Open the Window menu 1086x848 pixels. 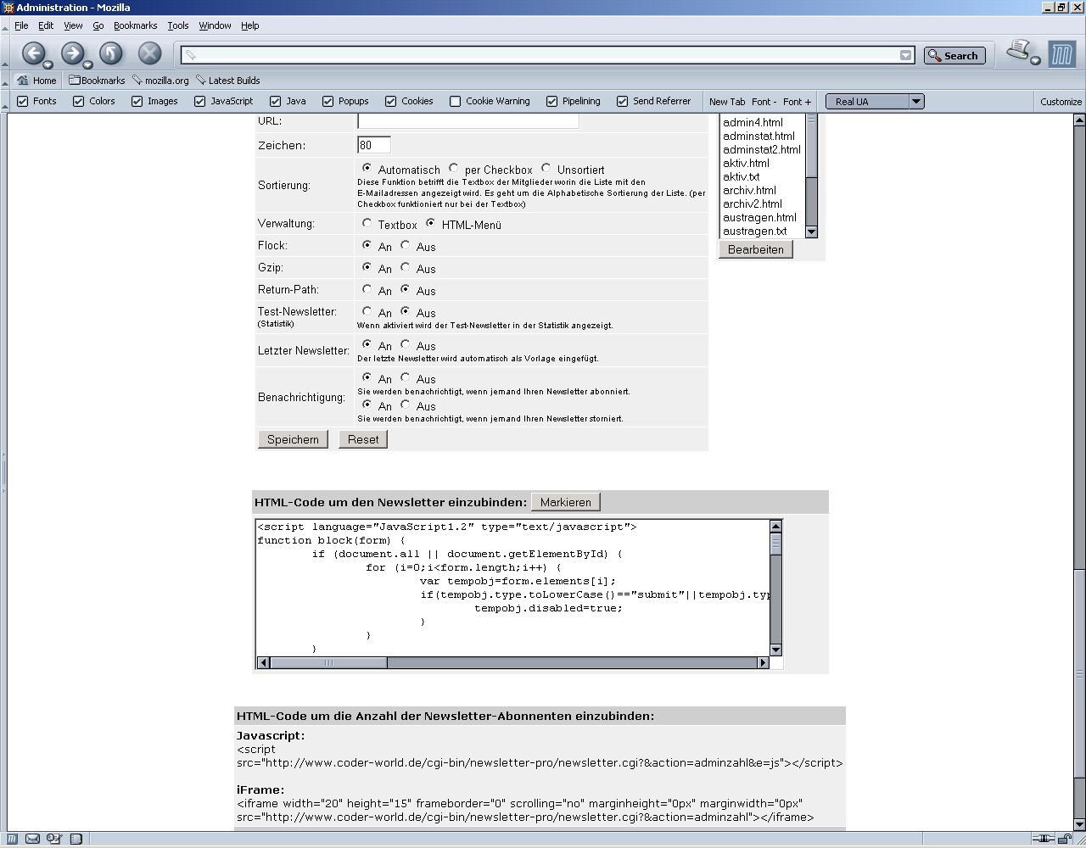(216, 25)
